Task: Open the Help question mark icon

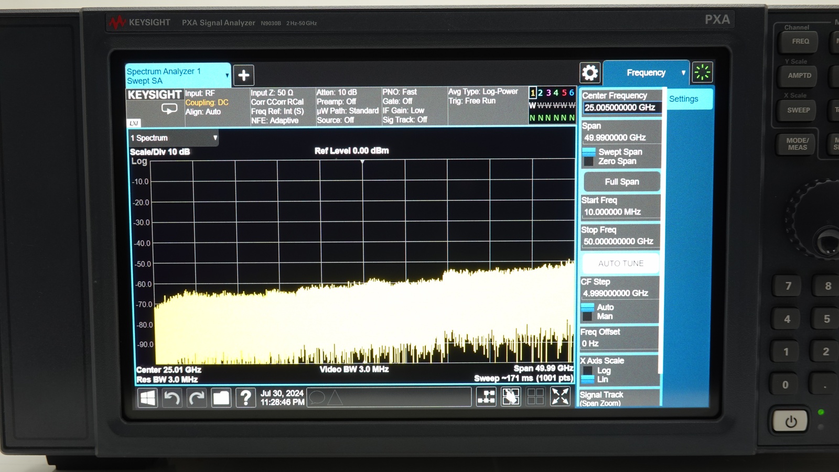Action: (245, 398)
